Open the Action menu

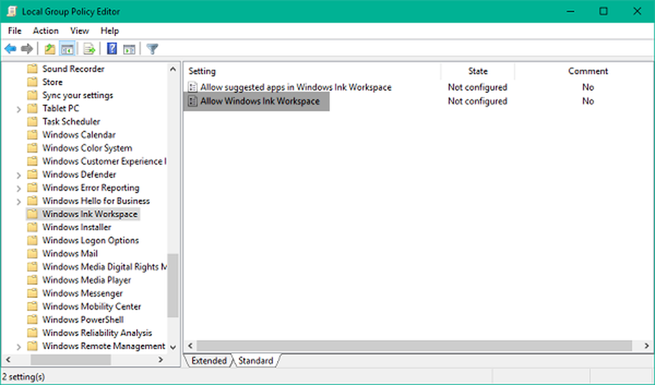click(46, 31)
